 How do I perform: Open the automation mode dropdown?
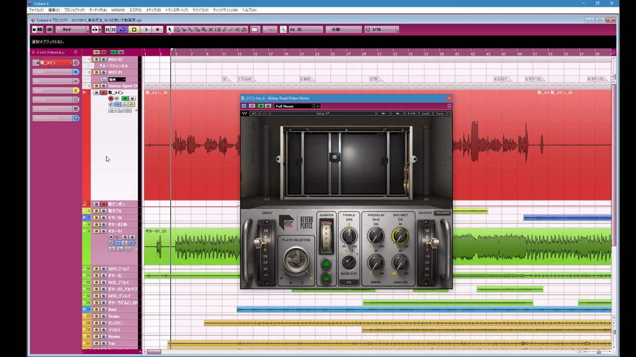click(72, 30)
